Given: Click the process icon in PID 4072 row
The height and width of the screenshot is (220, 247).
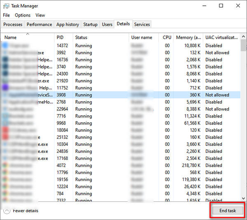Looking at the screenshot, I should click(5, 165).
